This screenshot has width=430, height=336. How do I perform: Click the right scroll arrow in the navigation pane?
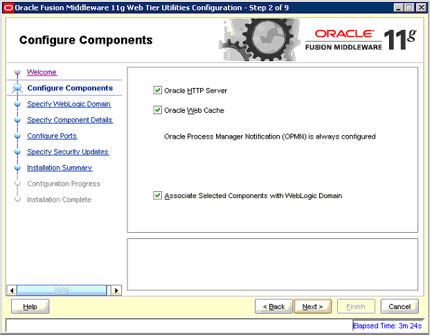116,290
